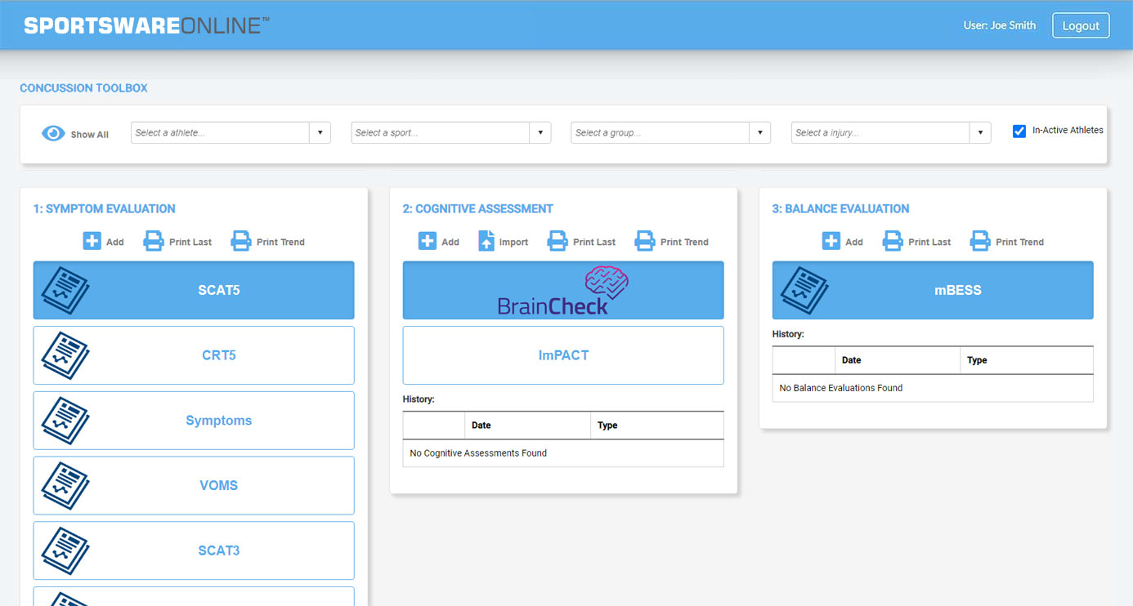Viewport: 1133px width, 606px height.
Task: Click the document icon on the VOMS tile
Action: point(65,485)
